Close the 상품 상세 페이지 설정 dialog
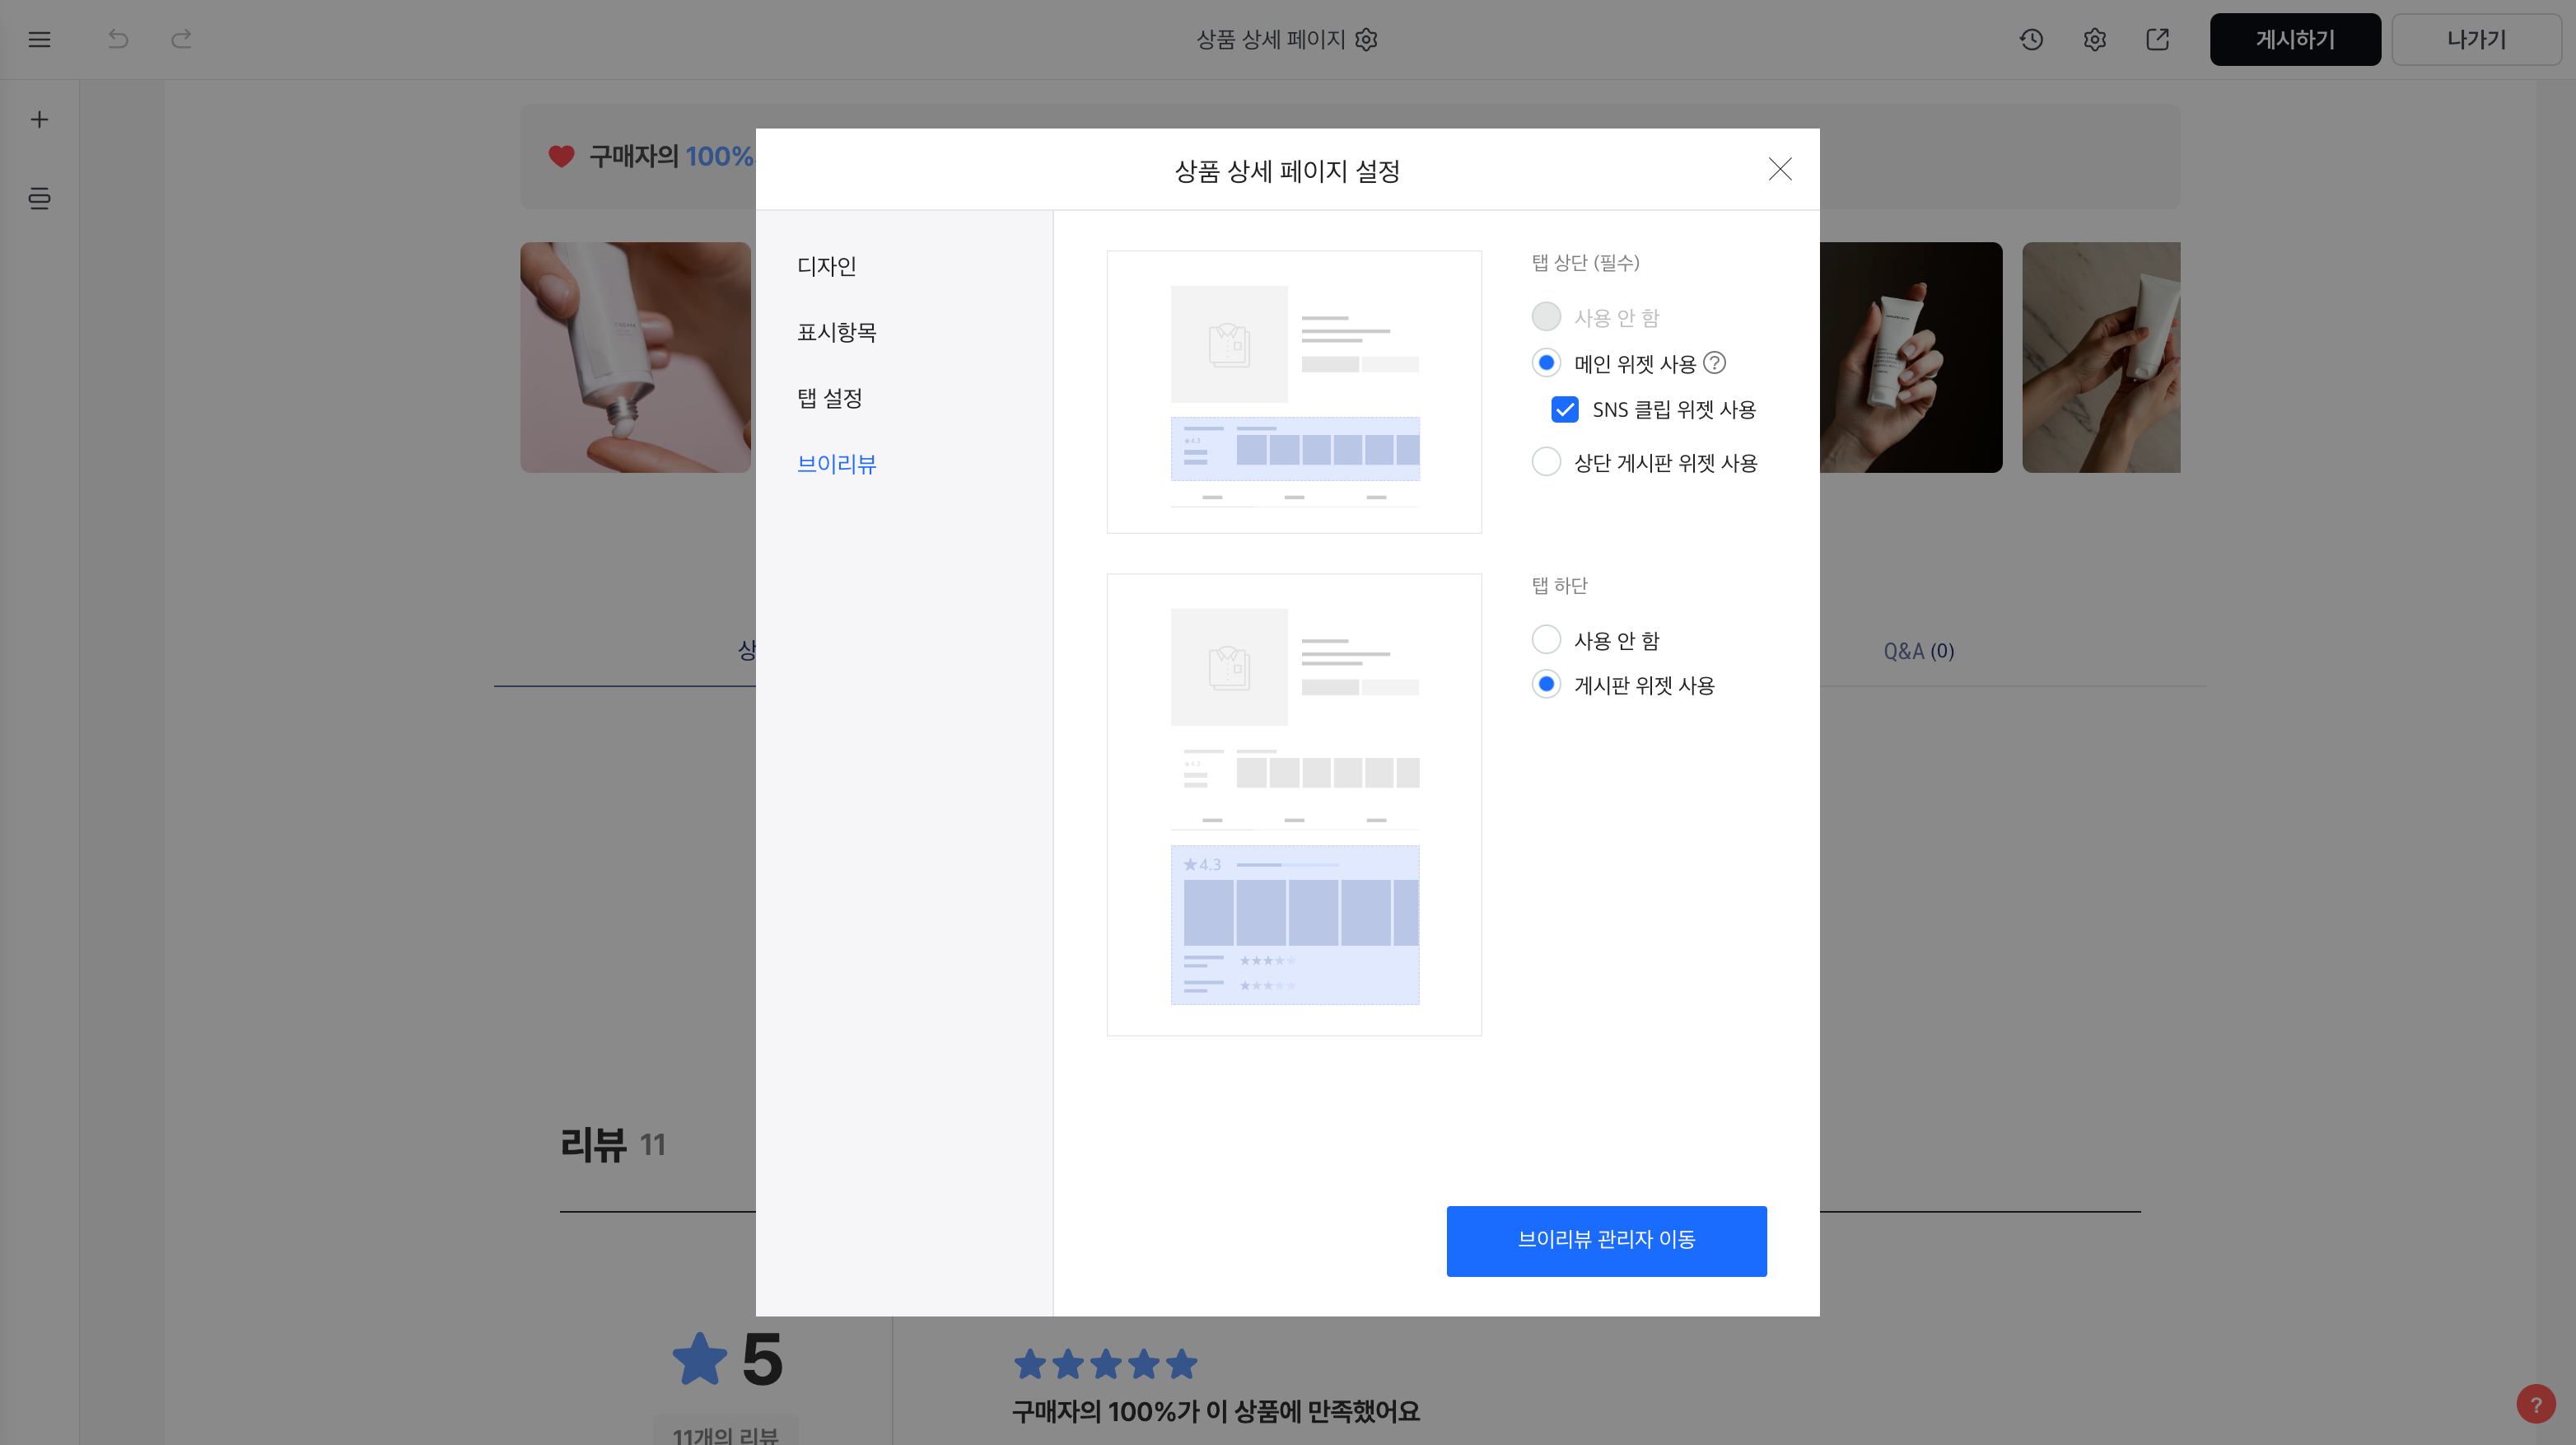 click(x=1779, y=169)
